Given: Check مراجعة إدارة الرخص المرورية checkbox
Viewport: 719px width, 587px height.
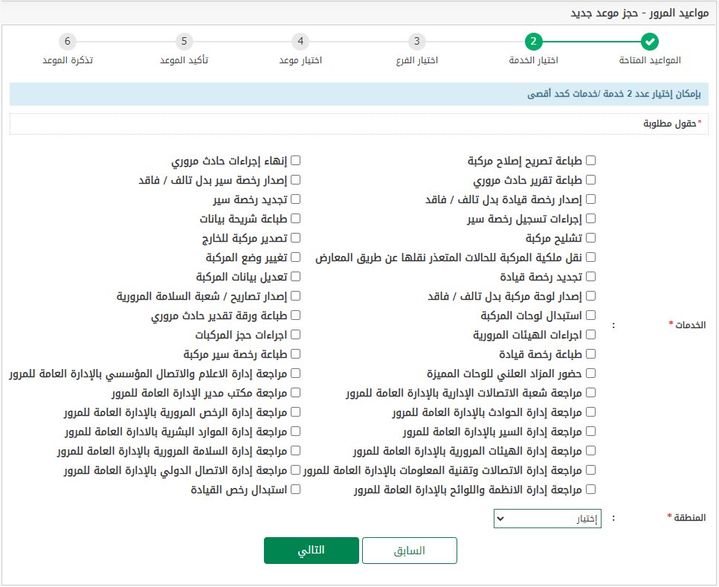Looking at the screenshot, I should 296,411.
